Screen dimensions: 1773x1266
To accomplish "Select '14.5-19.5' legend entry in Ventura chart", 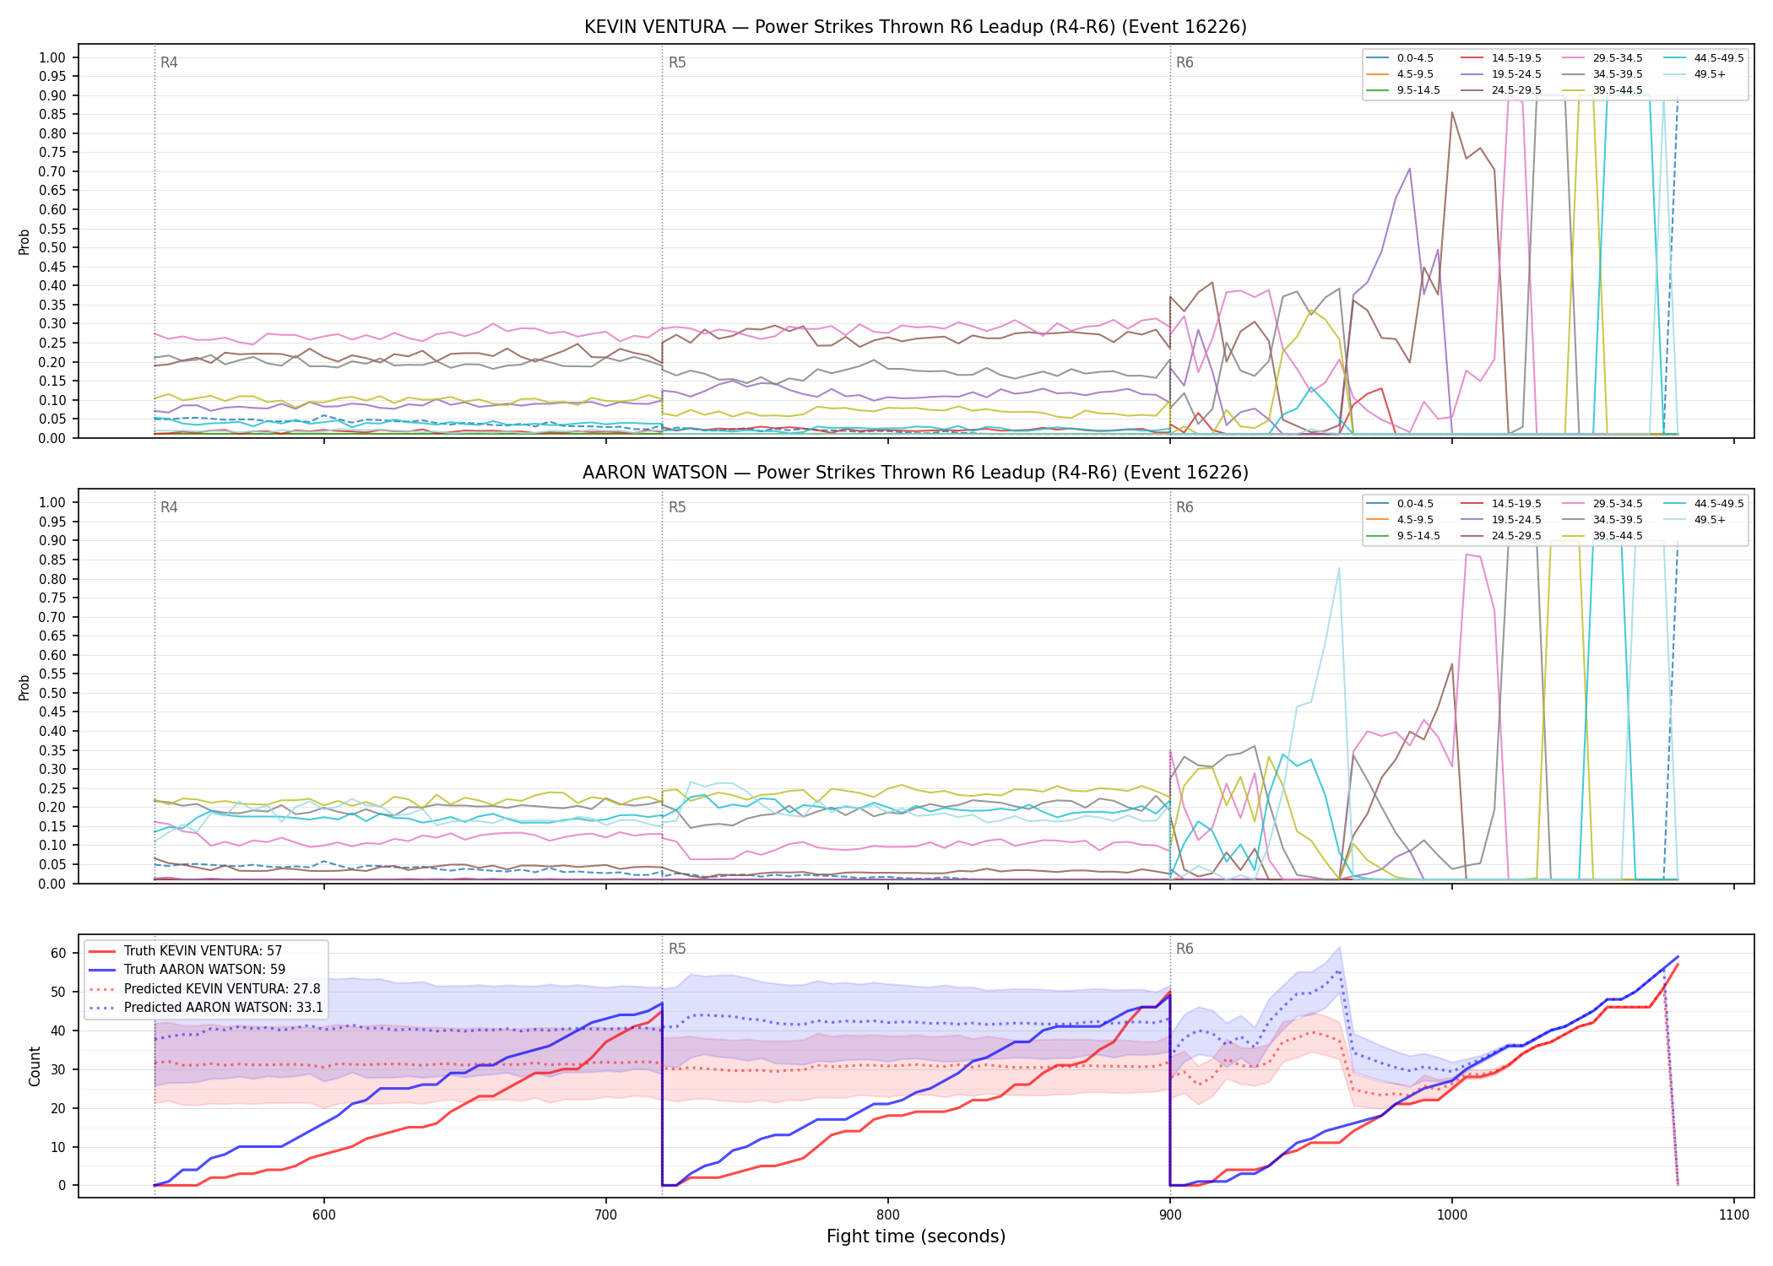I will click(x=1500, y=58).
